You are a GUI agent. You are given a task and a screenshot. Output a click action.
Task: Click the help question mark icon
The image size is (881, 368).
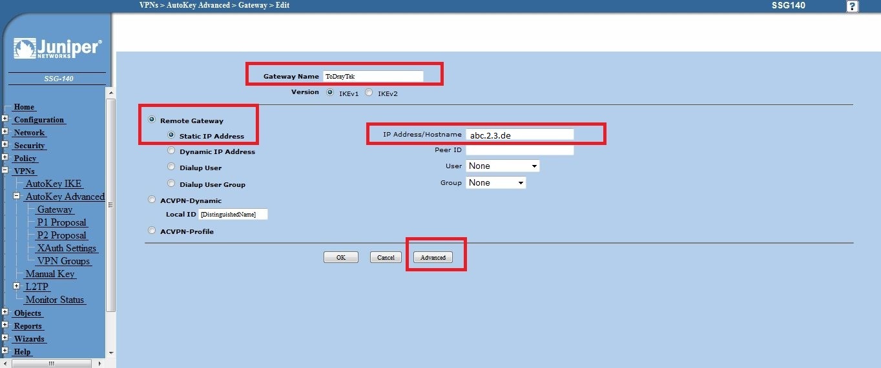[853, 6]
